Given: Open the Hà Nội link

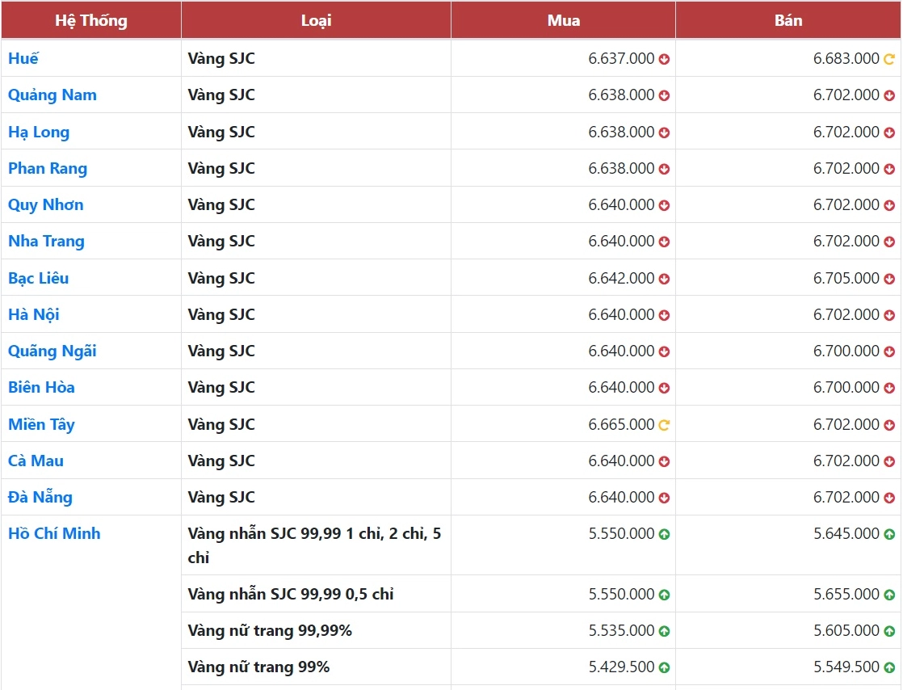Looking at the screenshot, I should tap(33, 314).
